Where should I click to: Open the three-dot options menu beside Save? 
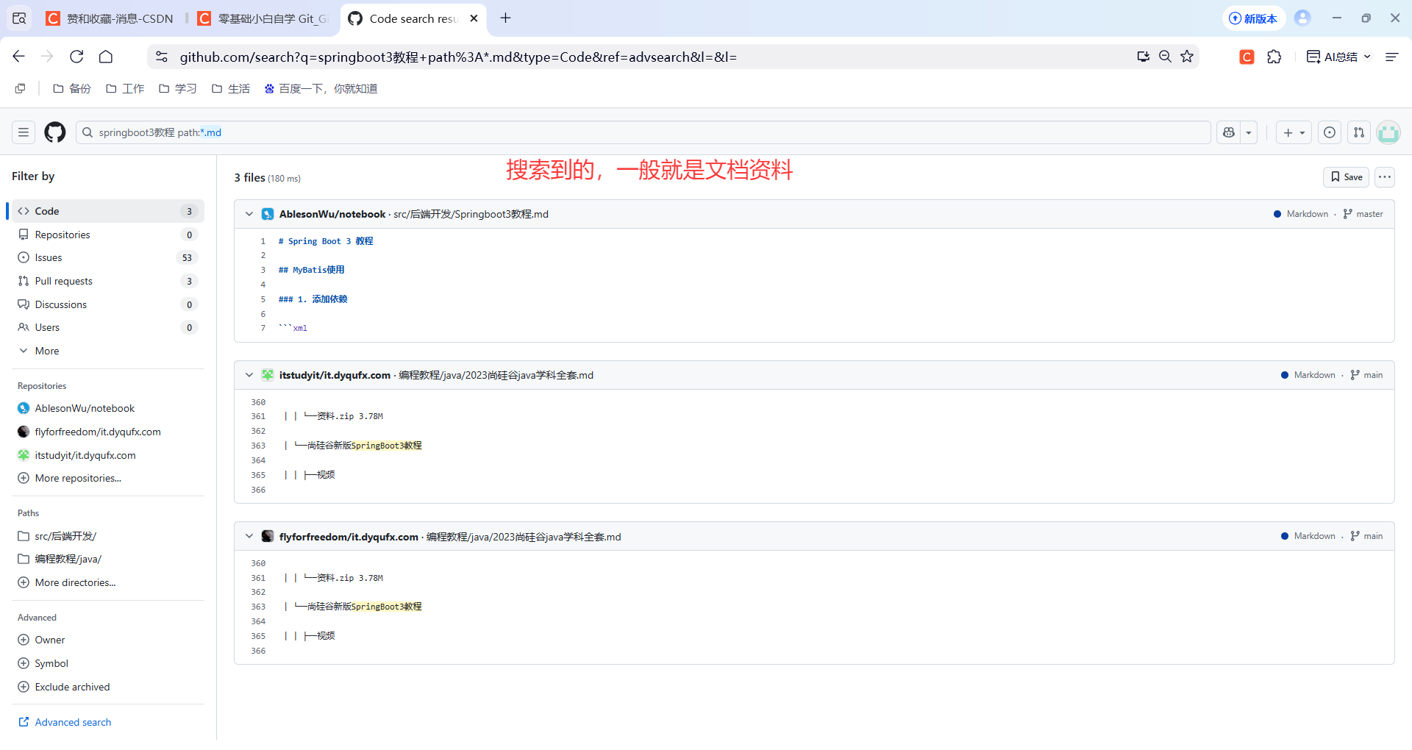(x=1385, y=177)
